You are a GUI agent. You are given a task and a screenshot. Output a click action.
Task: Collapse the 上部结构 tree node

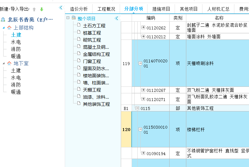[4, 28]
